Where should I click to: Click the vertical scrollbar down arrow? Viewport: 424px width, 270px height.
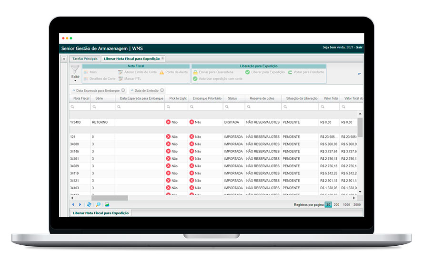click(360, 192)
